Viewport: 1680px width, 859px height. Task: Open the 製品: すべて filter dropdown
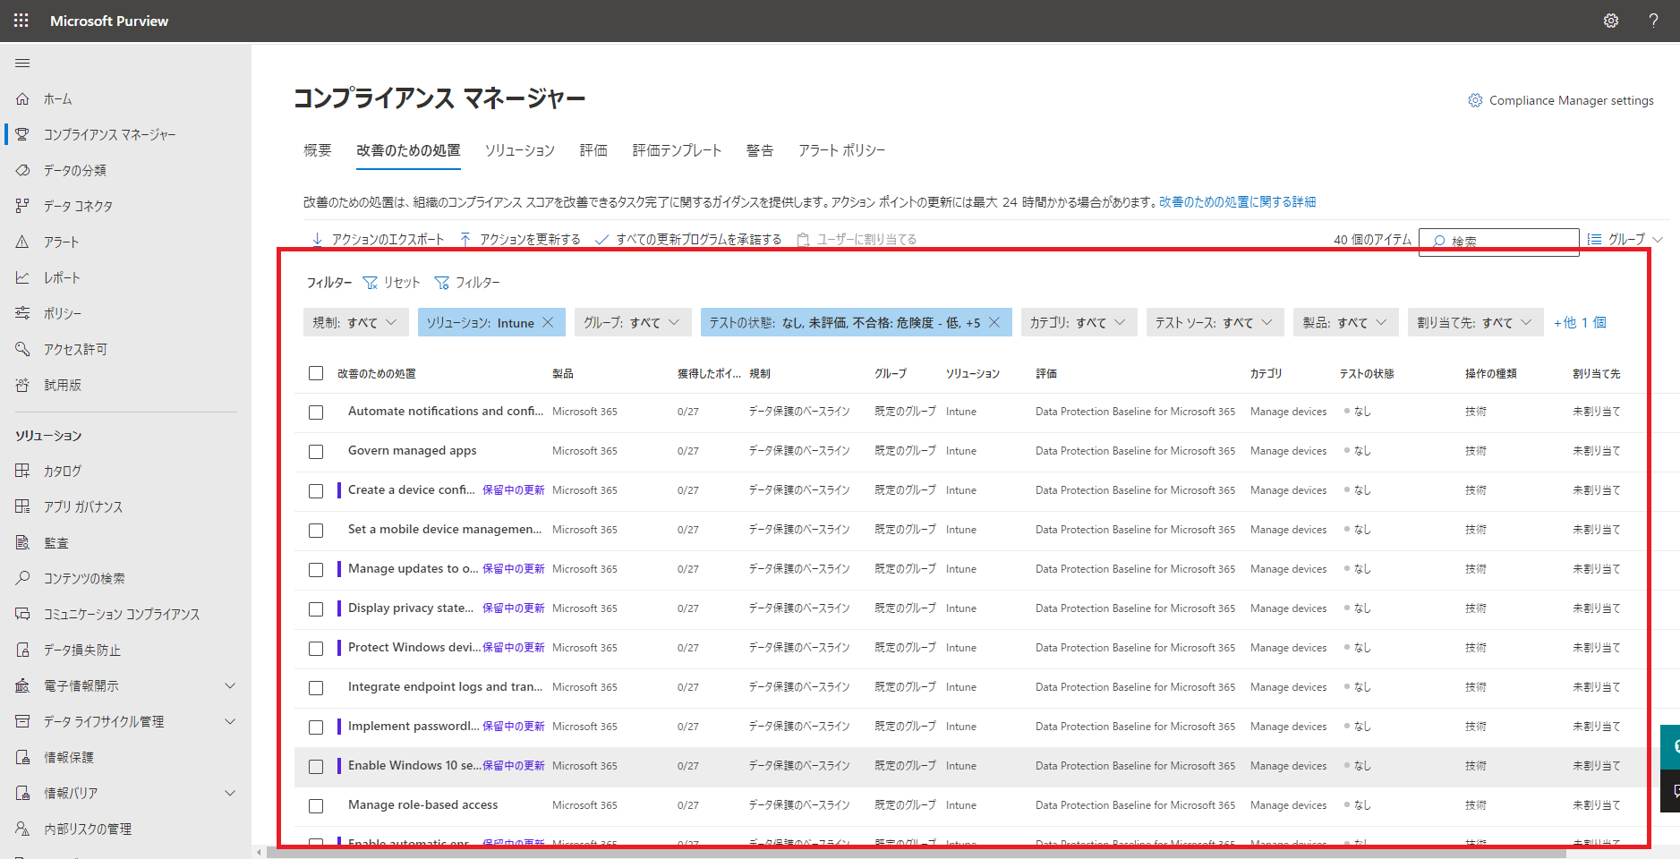point(1345,322)
